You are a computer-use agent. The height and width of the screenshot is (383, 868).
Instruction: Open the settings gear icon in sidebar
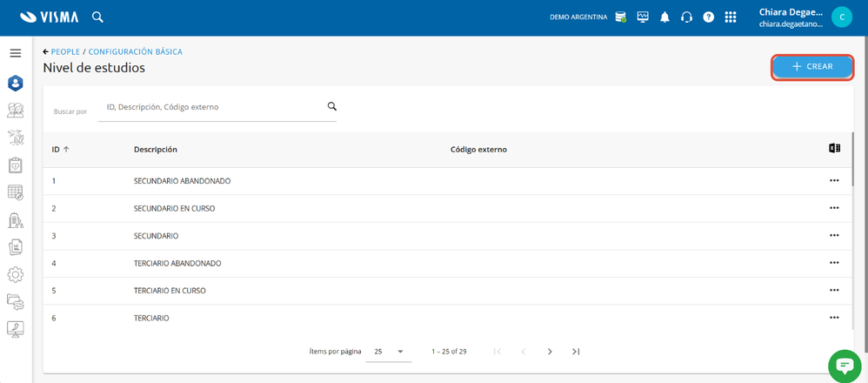pyautogui.click(x=16, y=274)
